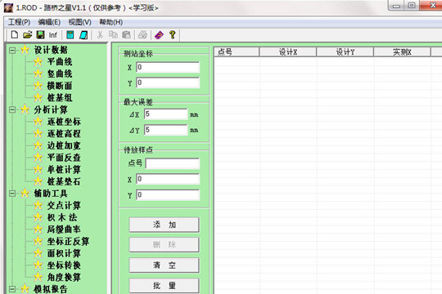Image resolution: width=442 pixels, height=294 pixels.
Task: Select 面积计算 in the tree
Action: click(64, 253)
